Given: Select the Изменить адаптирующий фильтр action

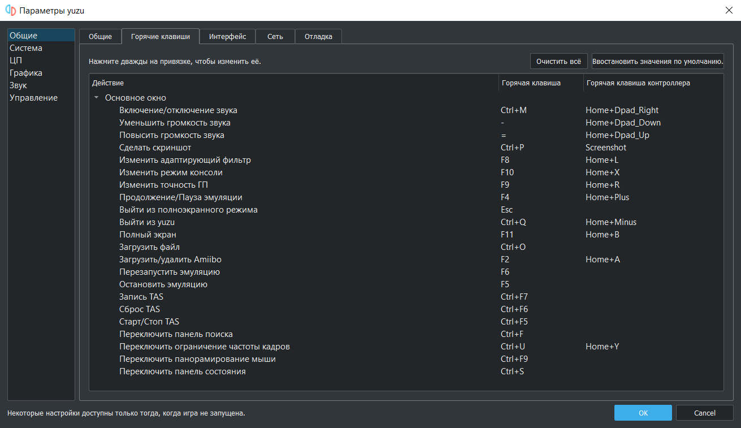Looking at the screenshot, I should click(x=185, y=160).
